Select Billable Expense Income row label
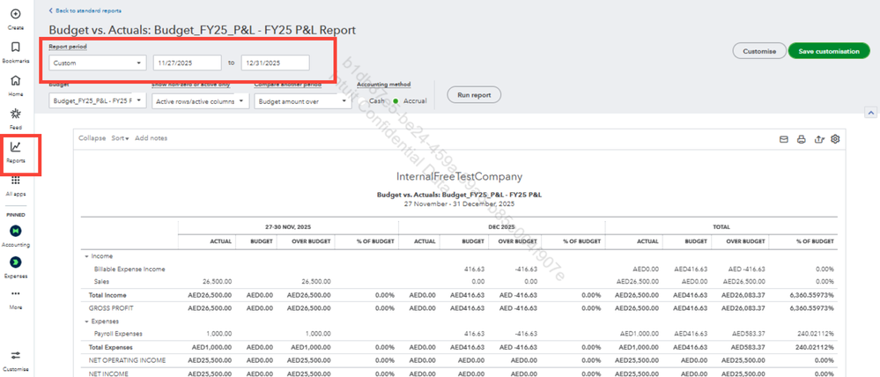Screen dimensions: 880x377 [x=129, y=269]
